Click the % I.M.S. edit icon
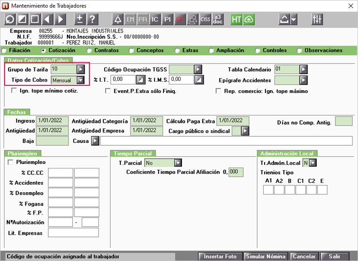The height and width of the screenshot is (261, 358). 199,80
